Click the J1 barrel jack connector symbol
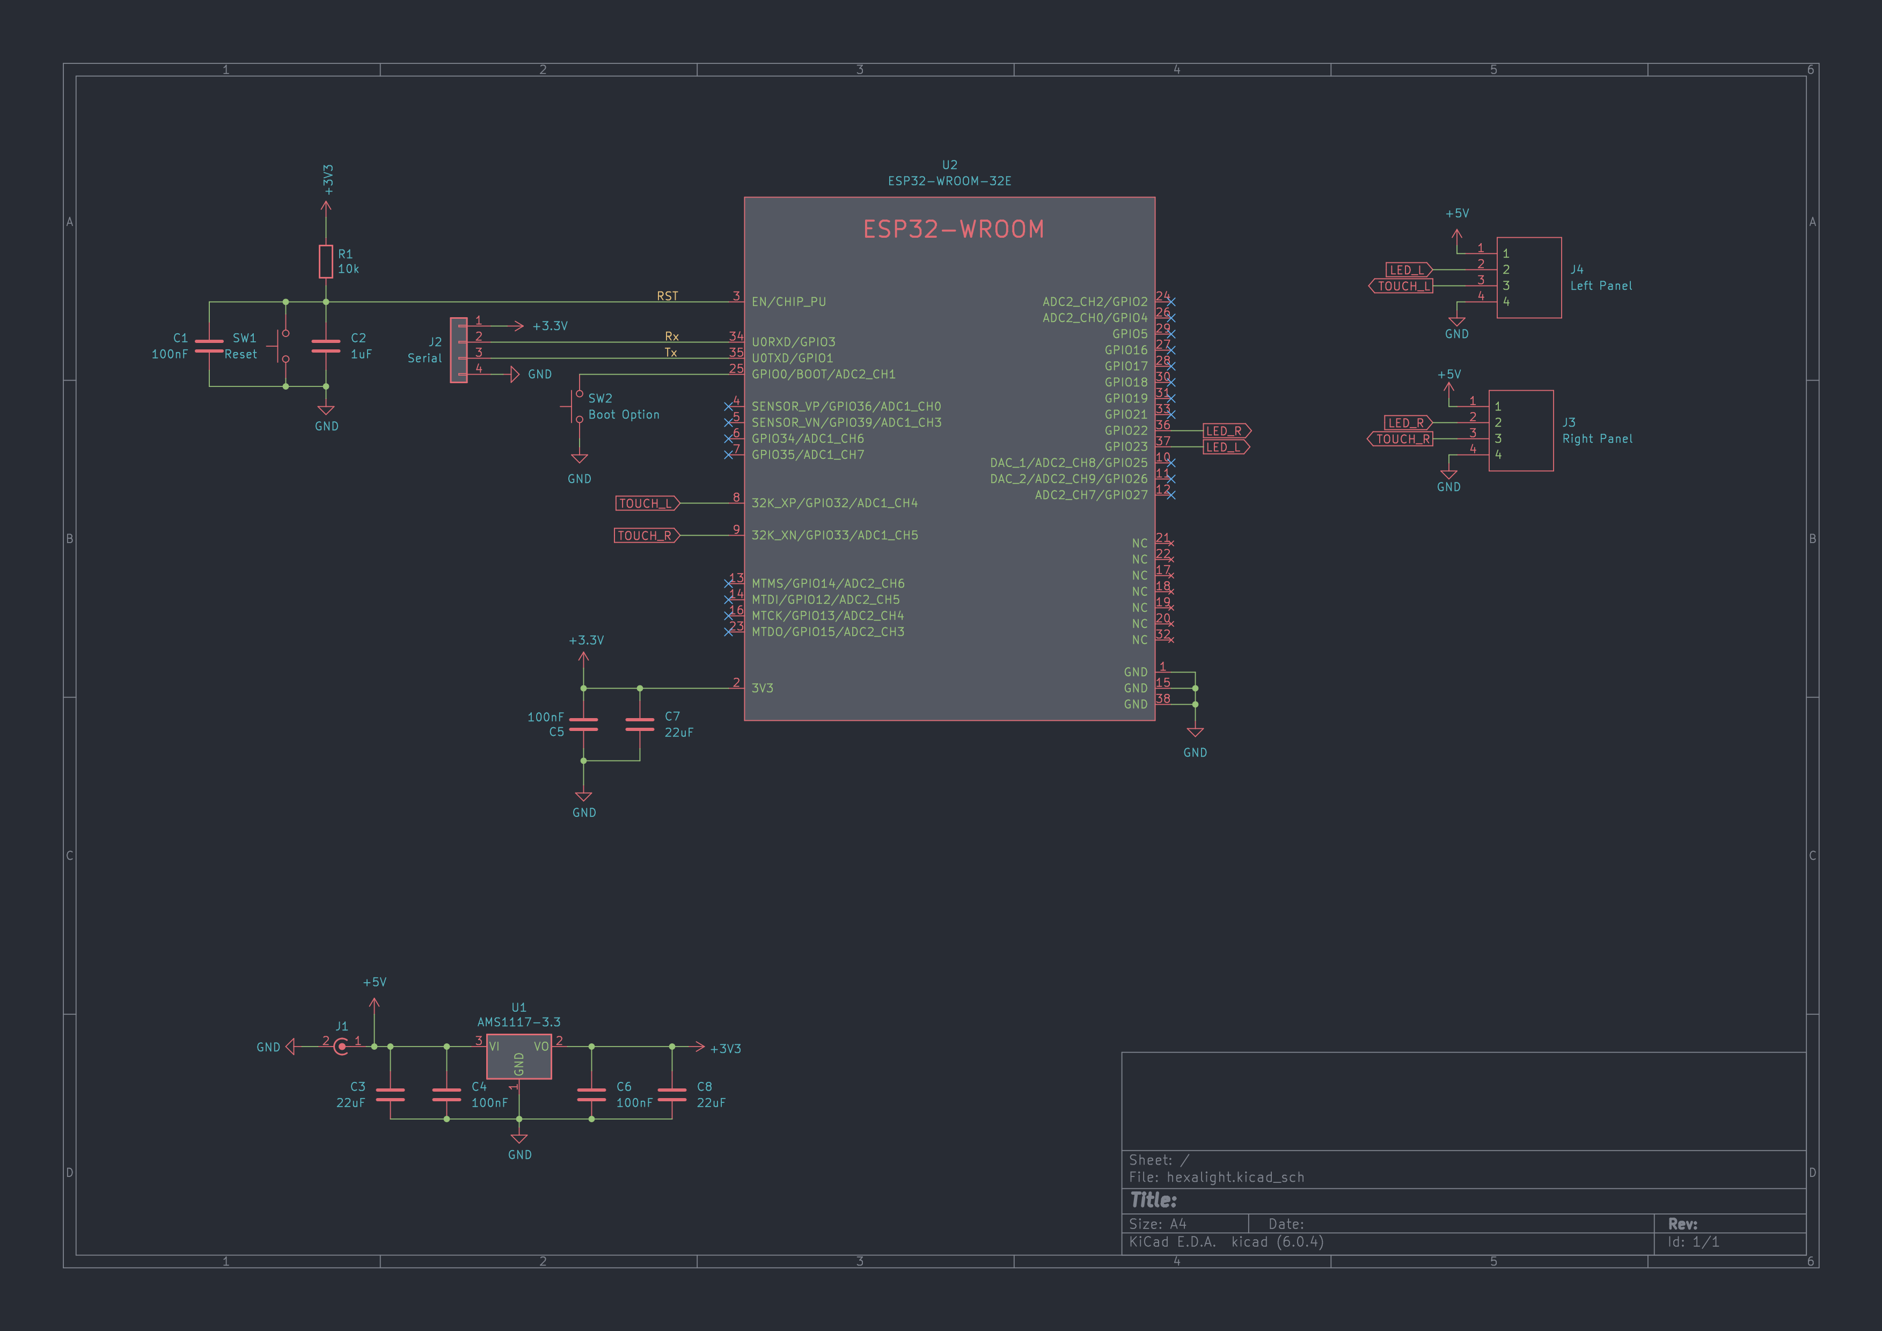The width and height of the screenshot is (1882, 1331). [x=340, y=1048]
